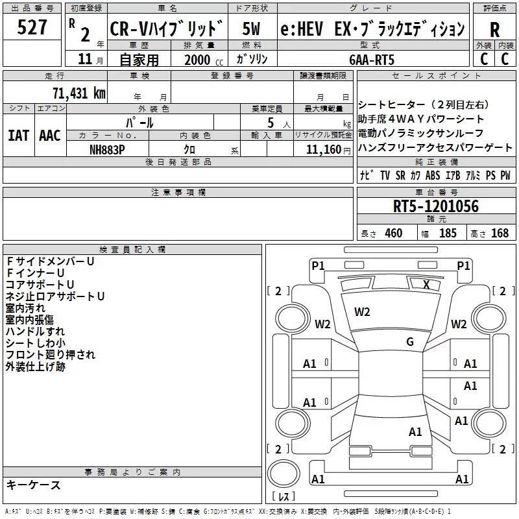Click the recycle deposit amount 11,160
Viewport: 519px width, 519px height.
pos(322,149)
